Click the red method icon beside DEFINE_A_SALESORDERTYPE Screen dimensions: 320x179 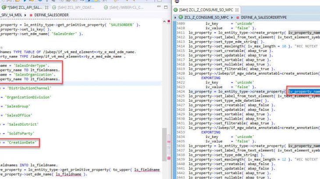coord(238,17)
